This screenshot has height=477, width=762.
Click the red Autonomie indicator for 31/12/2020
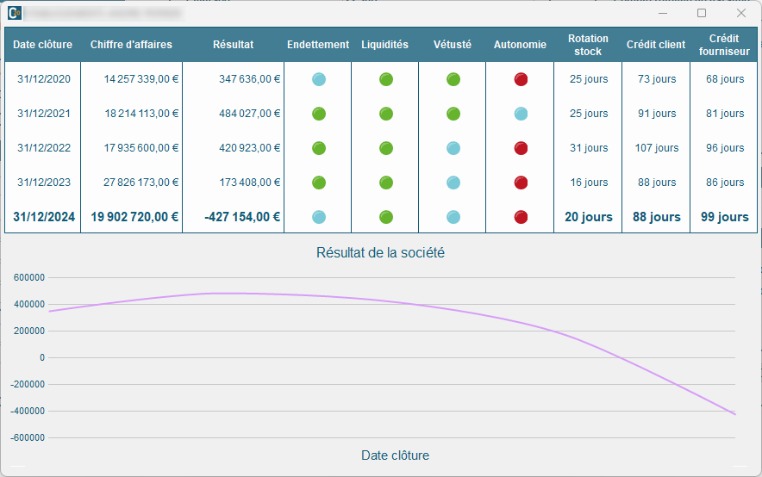click(521, 79)
